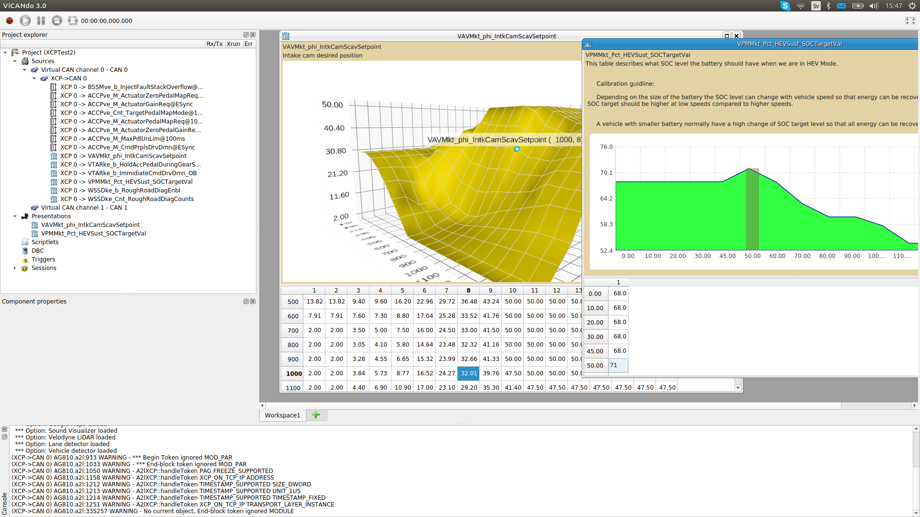Click the Sessions box icon
This screenshot has height=517, width=920.
tap(25, 268)
